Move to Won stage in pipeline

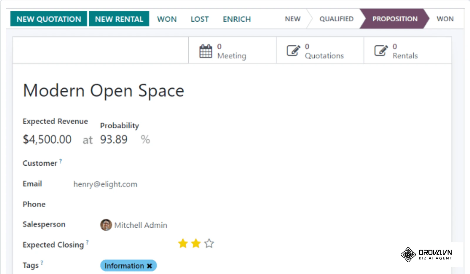point(445,19)
